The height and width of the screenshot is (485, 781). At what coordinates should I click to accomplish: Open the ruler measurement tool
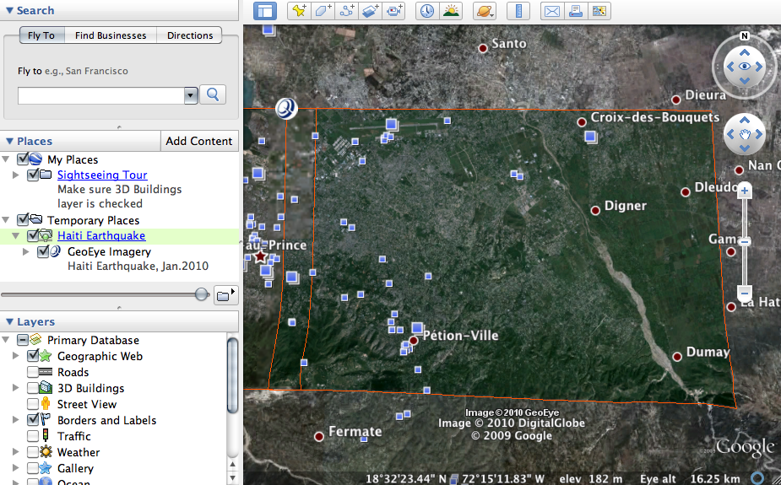click(x=518, y=11)
